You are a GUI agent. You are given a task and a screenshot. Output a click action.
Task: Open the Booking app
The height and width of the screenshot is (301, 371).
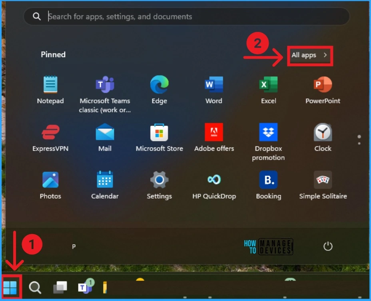268,186
